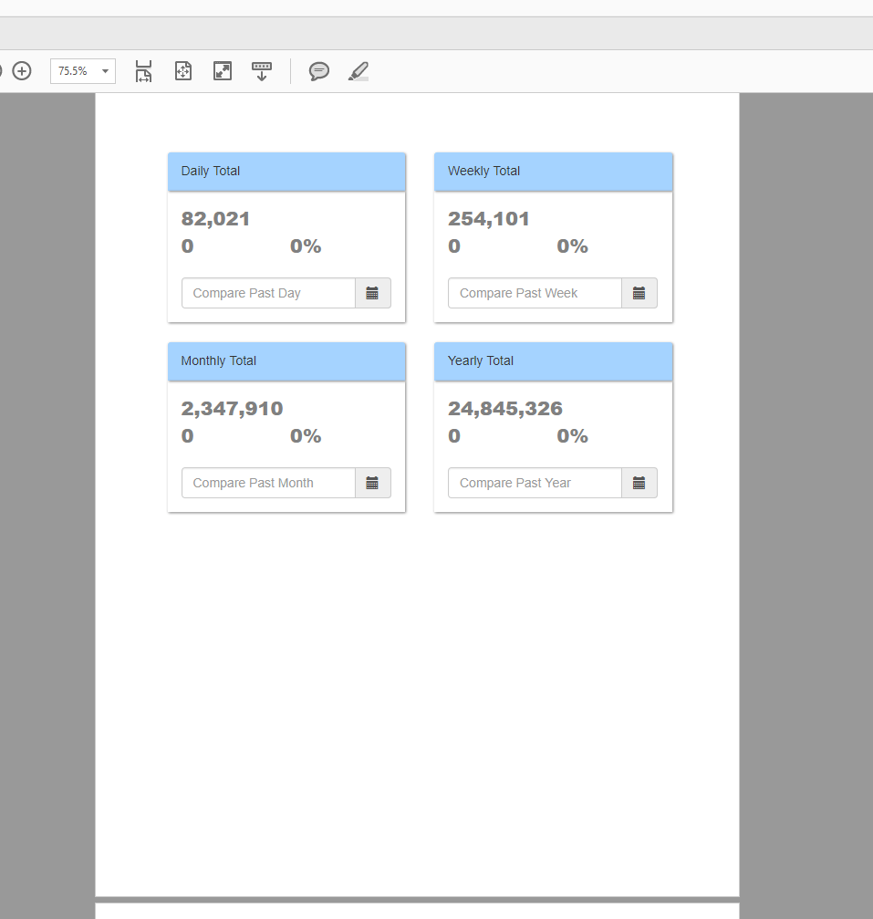Click the Compare Past Day field
Screen dimensions: 873x919
click(268, 293)
